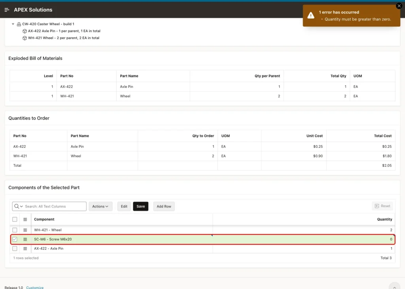Click the $2.05 total cost cell

tap(361, 166)
